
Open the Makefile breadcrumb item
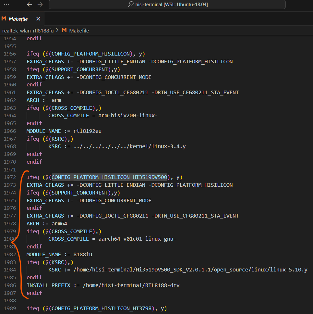(x=79, y=31)
